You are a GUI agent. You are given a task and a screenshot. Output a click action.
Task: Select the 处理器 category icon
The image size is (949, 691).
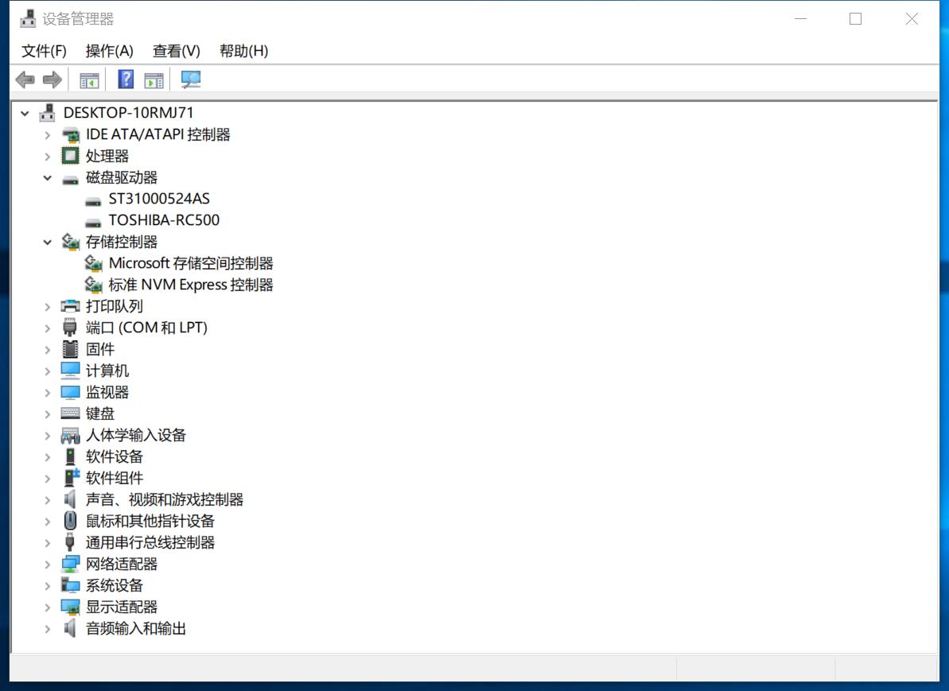pyautogui.click(x=70, y=155)
